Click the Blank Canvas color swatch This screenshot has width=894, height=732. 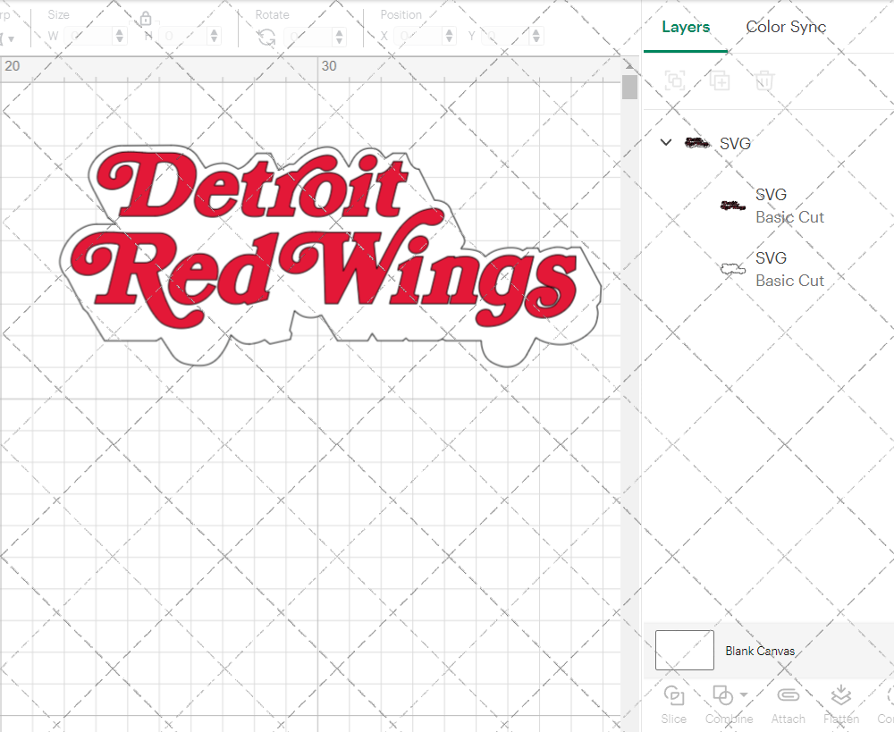coord(684,651)
